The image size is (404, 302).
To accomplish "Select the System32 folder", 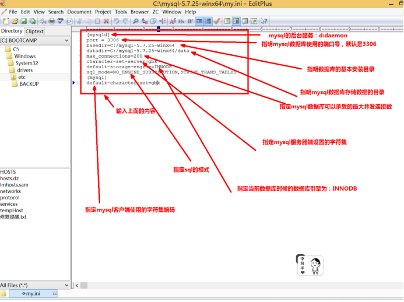I will pyautogui.click(x=27, y=63).
